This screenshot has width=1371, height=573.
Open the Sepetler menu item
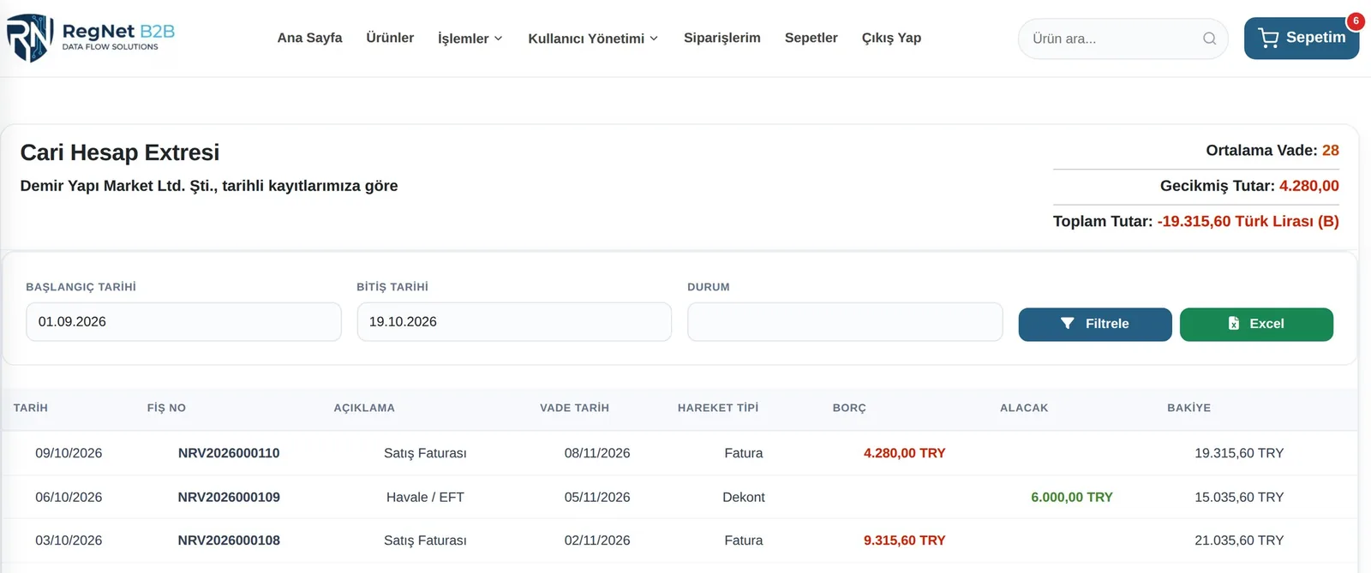pyautogui.click(x=811, y=38)
